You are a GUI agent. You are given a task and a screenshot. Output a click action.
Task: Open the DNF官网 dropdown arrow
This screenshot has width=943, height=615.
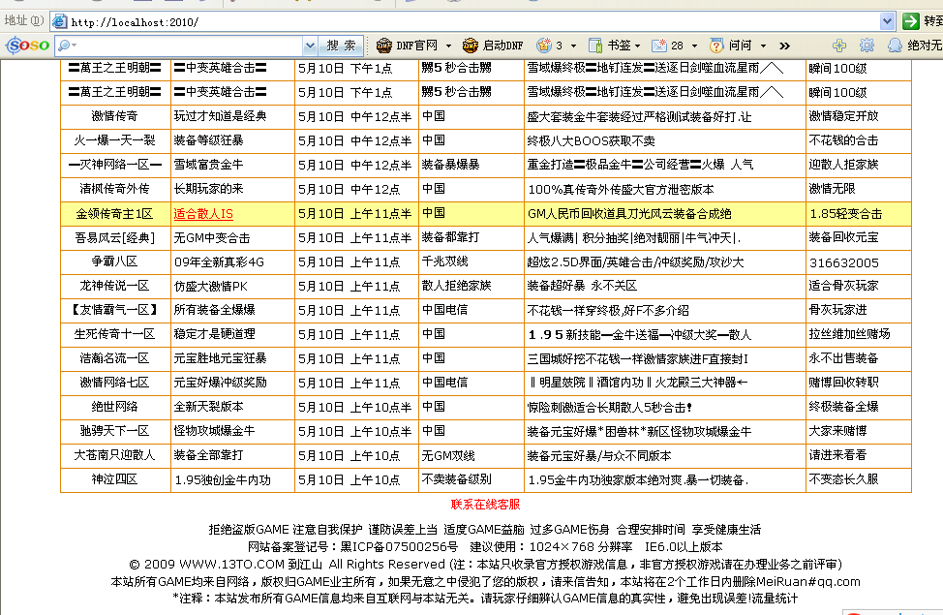tap(446, 46)
